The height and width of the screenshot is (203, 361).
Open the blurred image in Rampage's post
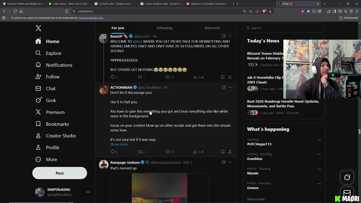click(160, 188)
